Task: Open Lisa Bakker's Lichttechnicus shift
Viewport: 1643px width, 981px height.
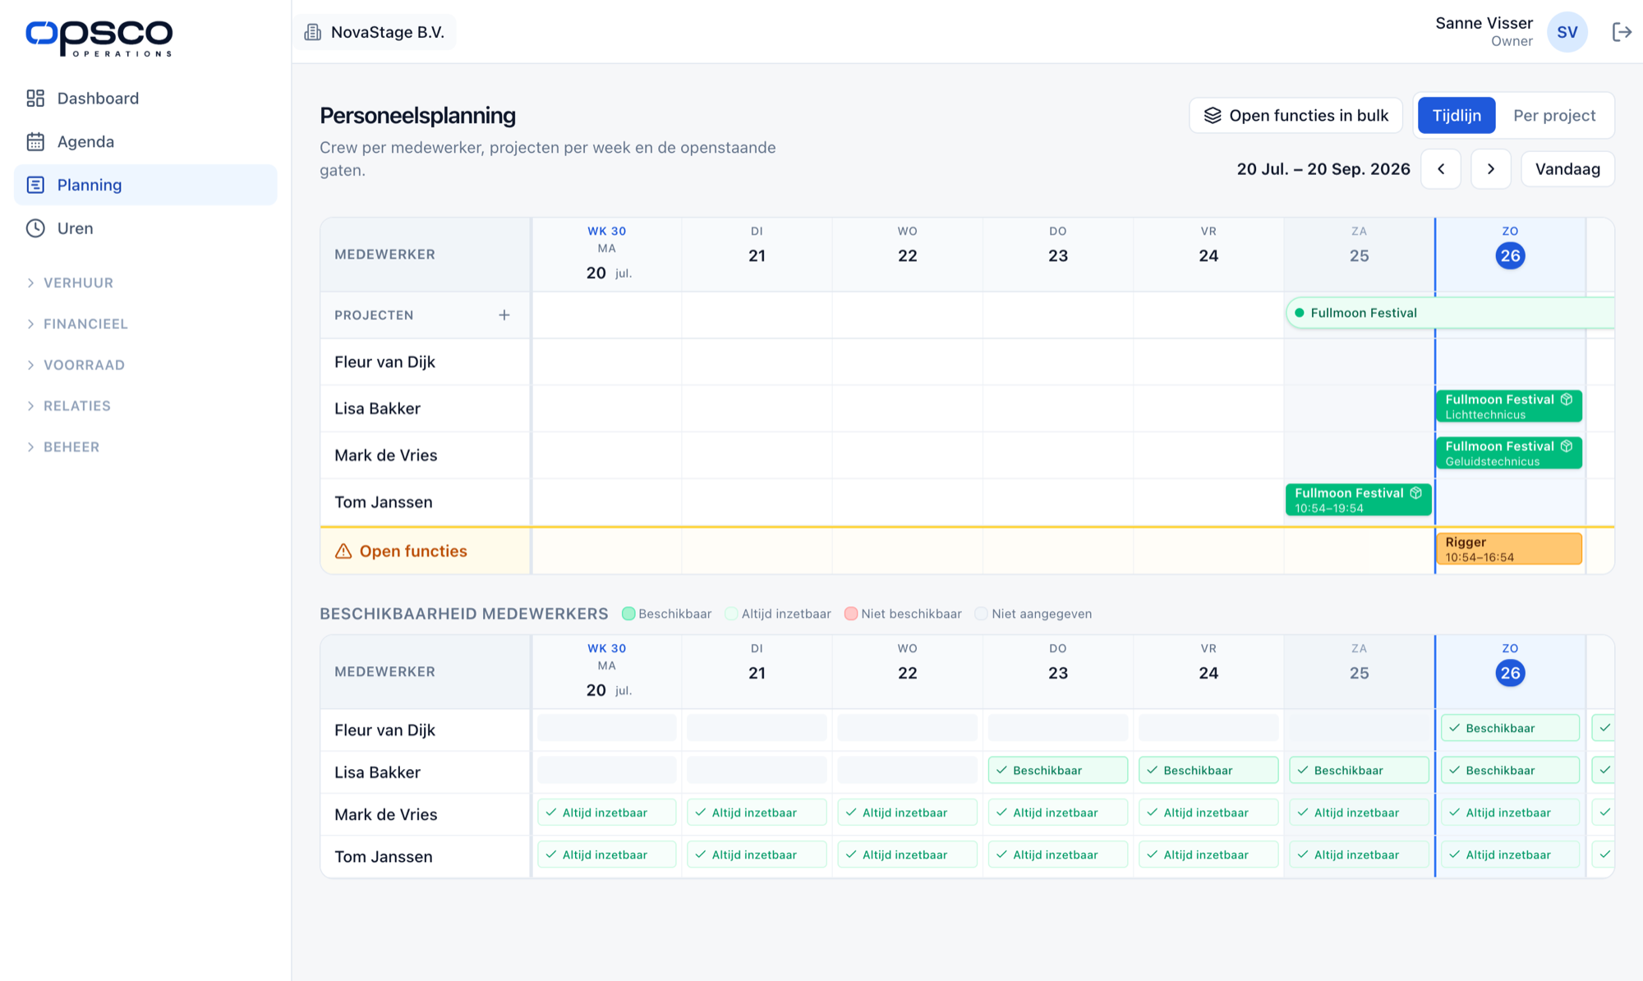Action: pyautogui.click(x=1509, y=407)
